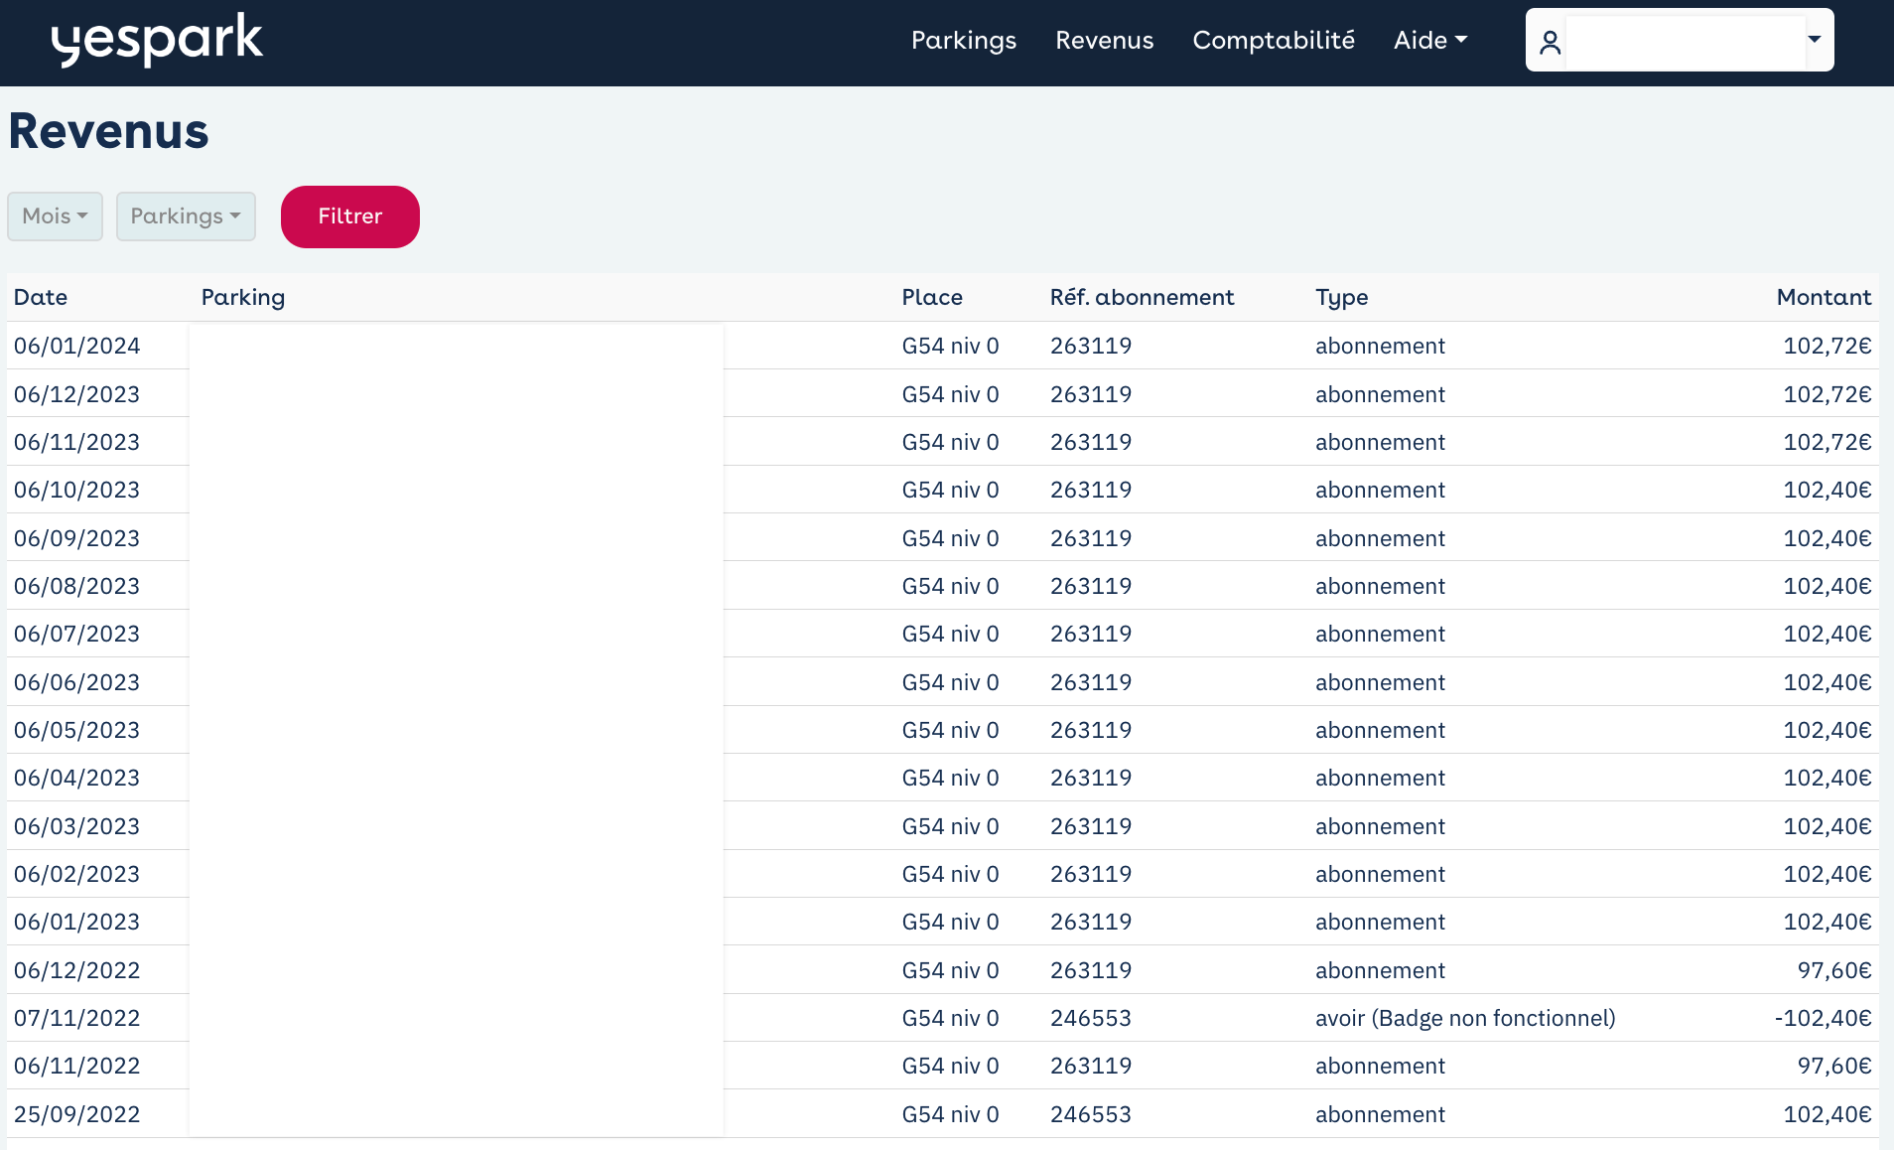Open the user account dropdown arrow
The width and height of the screenshot is (1894, 1150).
(x=1815, y=40)
